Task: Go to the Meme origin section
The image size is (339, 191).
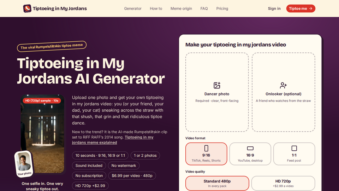Action: click(181, 8)
